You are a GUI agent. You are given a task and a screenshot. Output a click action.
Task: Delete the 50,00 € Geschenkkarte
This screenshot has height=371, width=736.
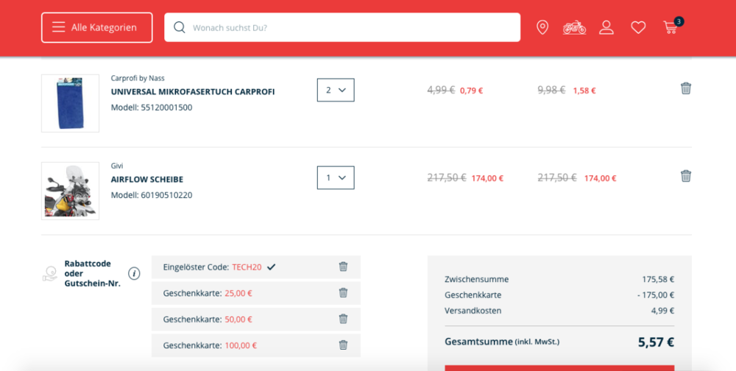[343, 319]
